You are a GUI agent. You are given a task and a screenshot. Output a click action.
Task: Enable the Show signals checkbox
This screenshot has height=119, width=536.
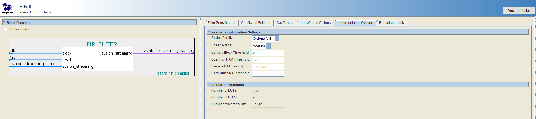tap(6, 30)
